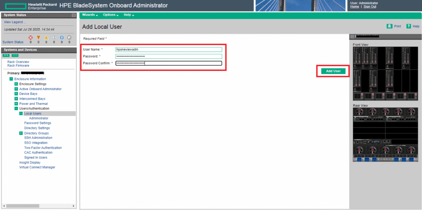Collapse the Local Users node

21,114
